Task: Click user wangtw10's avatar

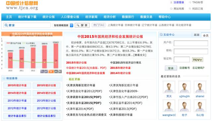Action: tap(169, 105)
